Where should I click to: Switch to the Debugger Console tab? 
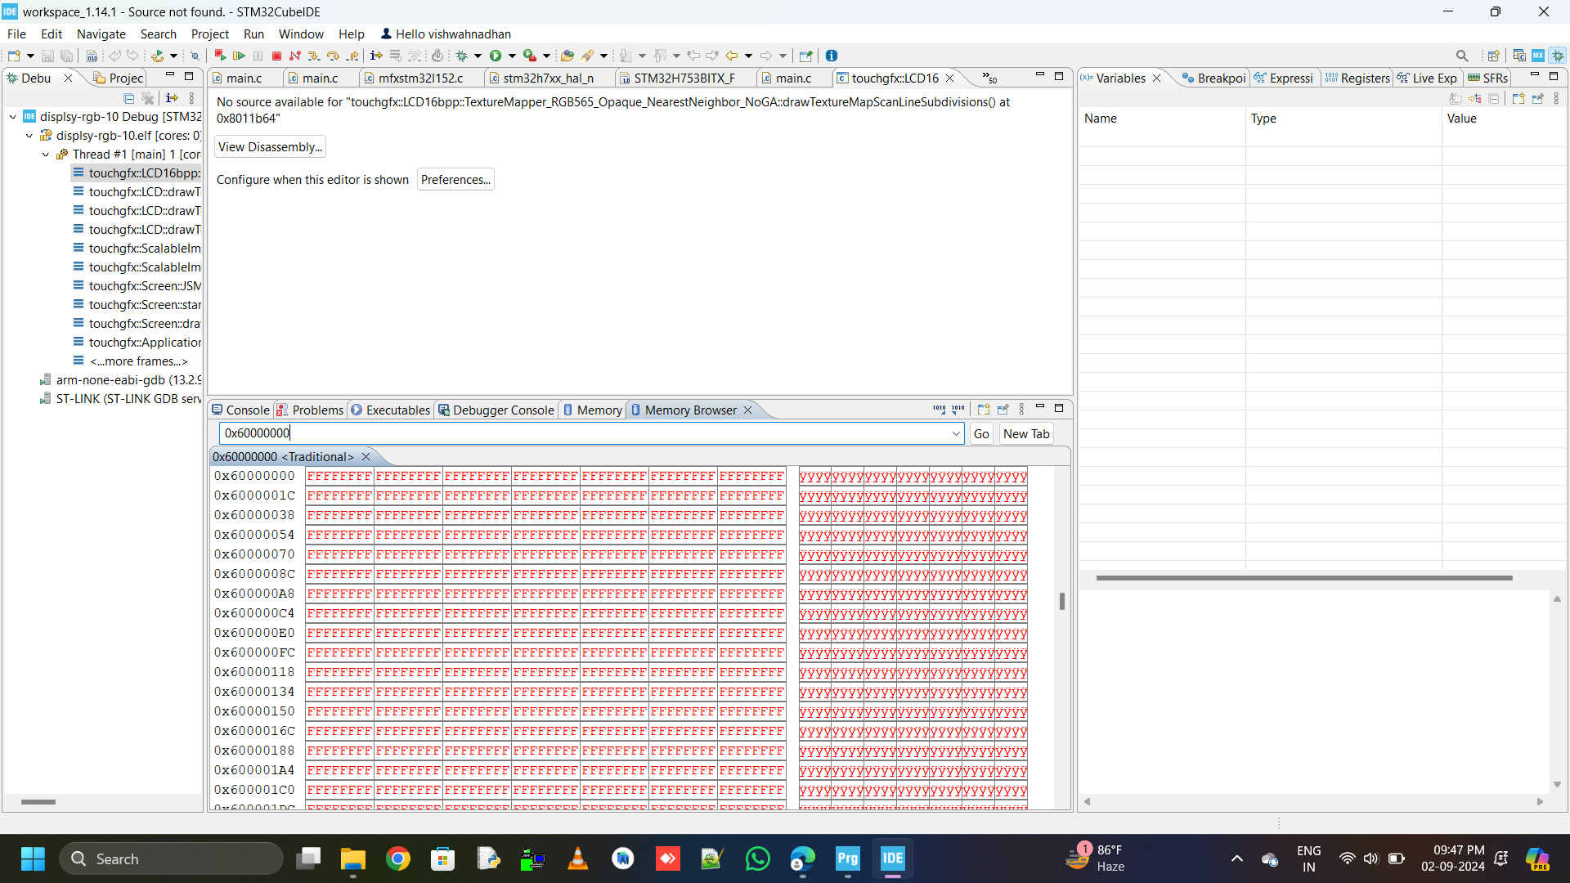tap(502, 410)
